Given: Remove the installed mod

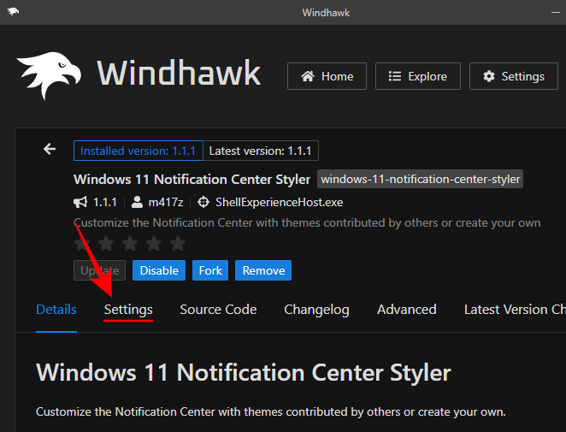Looking at the screenshot, I should coord(263,270).
